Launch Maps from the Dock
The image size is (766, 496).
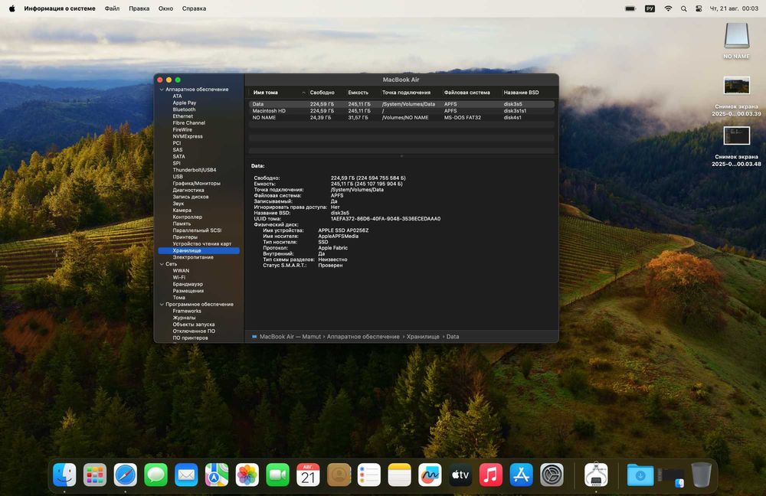[217, 475]
